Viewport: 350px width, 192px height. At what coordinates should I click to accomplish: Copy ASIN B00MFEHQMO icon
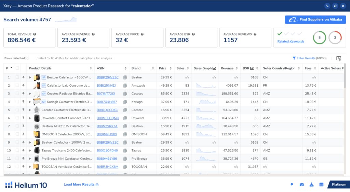point(125,118)
